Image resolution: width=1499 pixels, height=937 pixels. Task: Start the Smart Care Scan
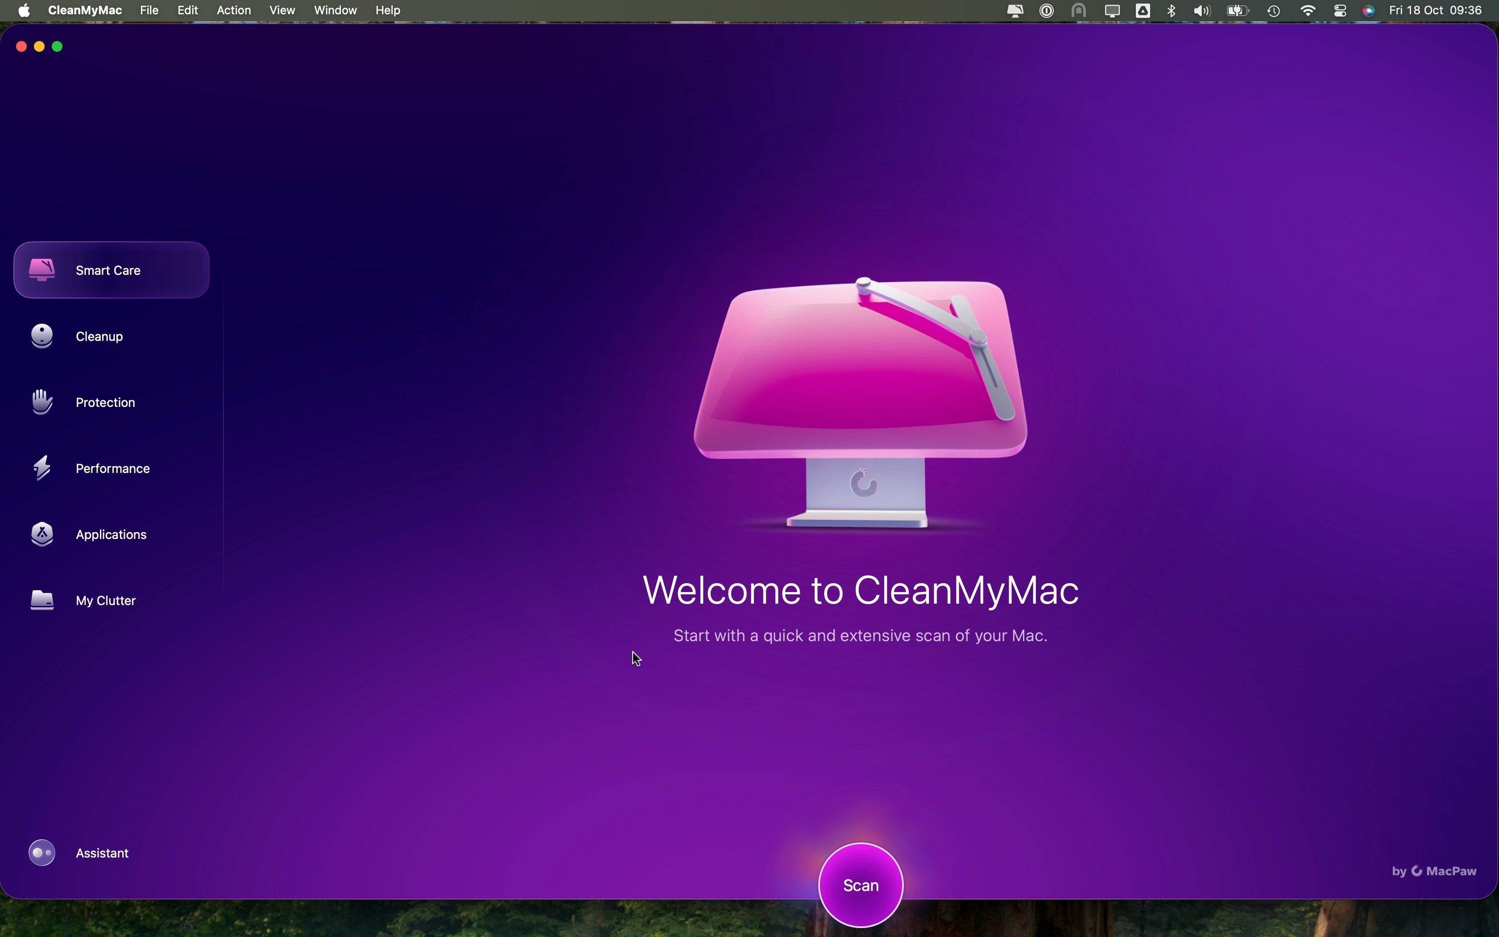coord(861,885)
